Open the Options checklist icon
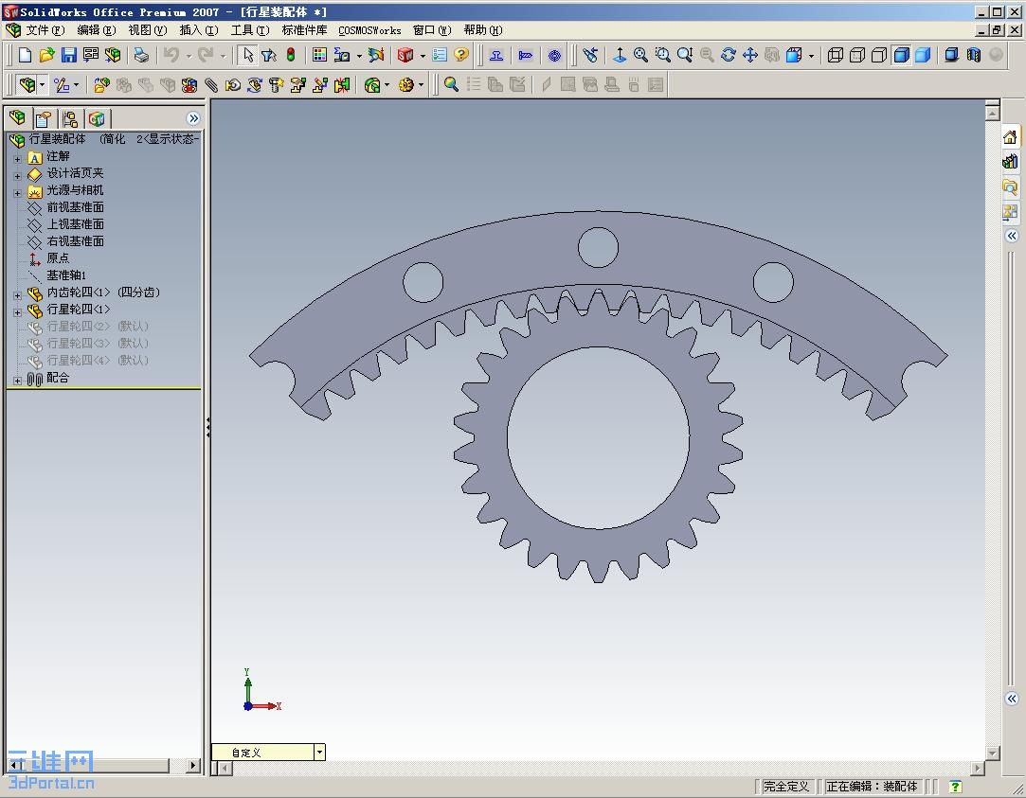 [x=439, y=55]
